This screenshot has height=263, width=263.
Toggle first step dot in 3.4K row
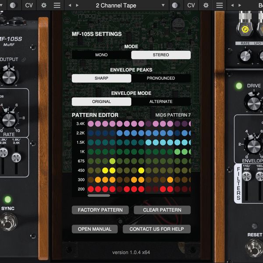tap(91, 124)
